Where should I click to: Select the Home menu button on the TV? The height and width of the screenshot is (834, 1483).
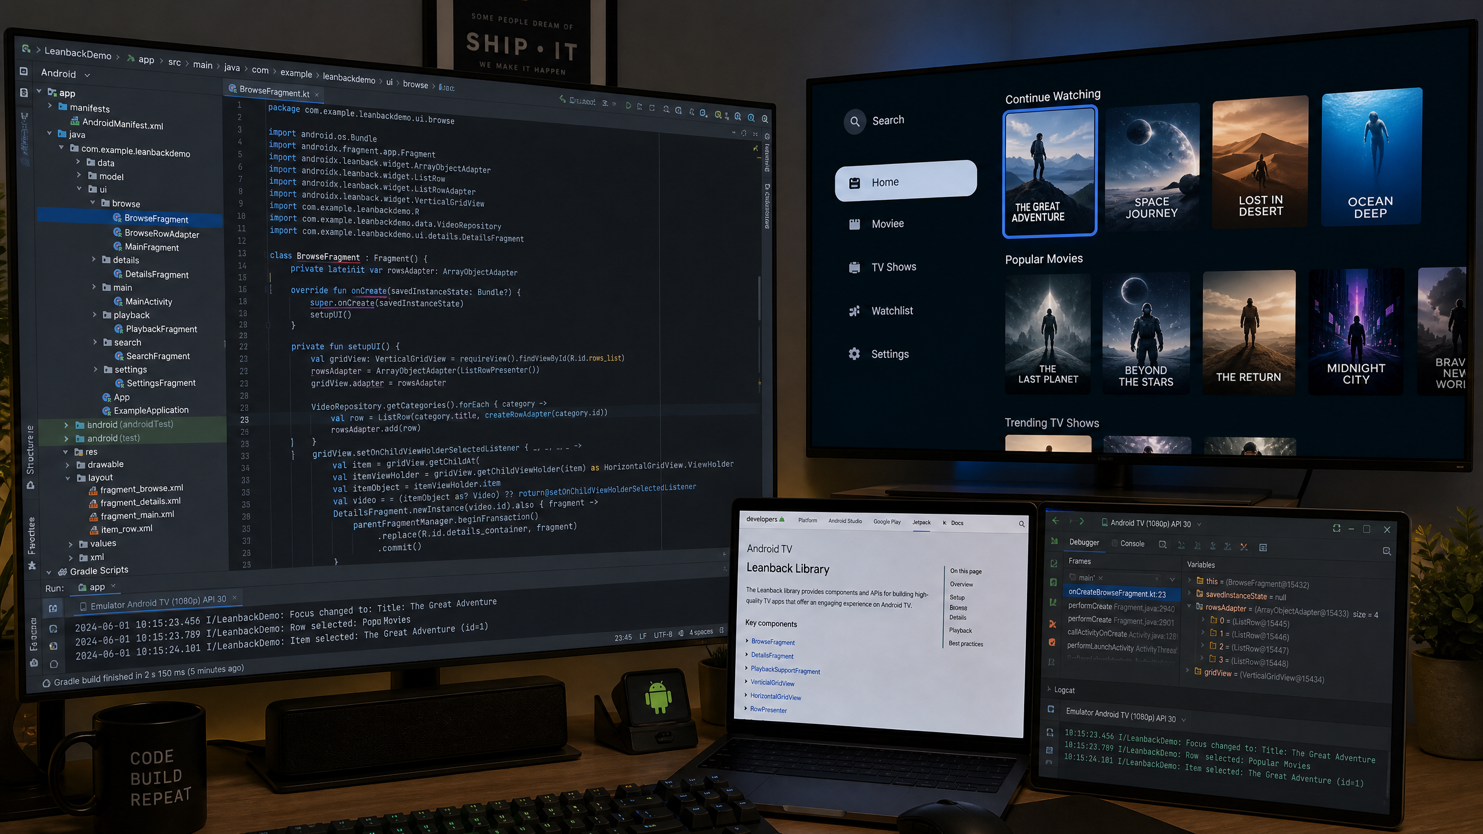pyautogui.click(x=905, y=181)
